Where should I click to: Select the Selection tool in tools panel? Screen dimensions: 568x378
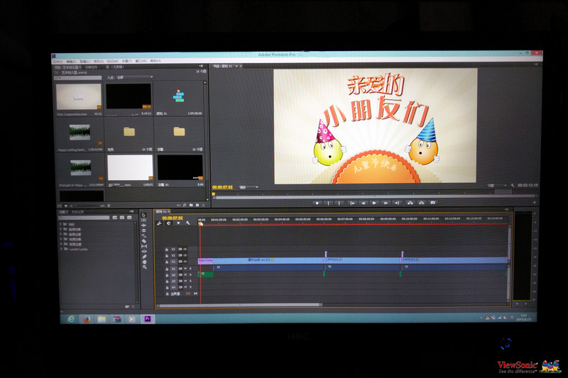coord(143,215)
